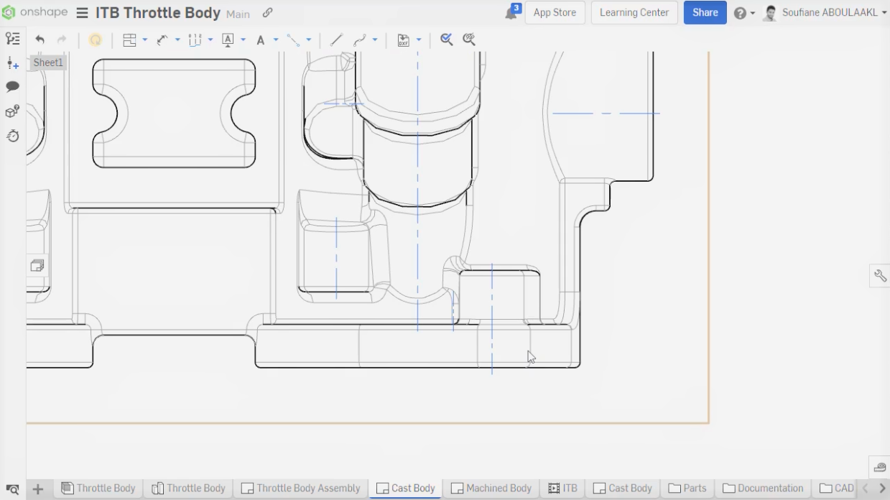Open the notifications bell
890x500 pixels.
pos(511,13)
